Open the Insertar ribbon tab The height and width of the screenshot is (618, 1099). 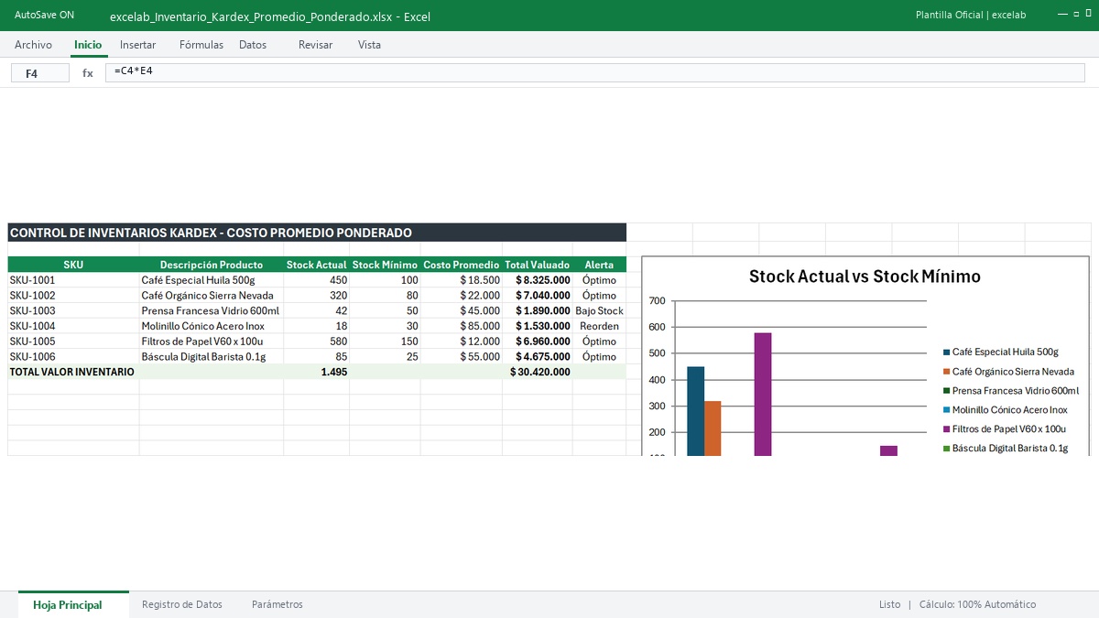(x=137, y=45)
